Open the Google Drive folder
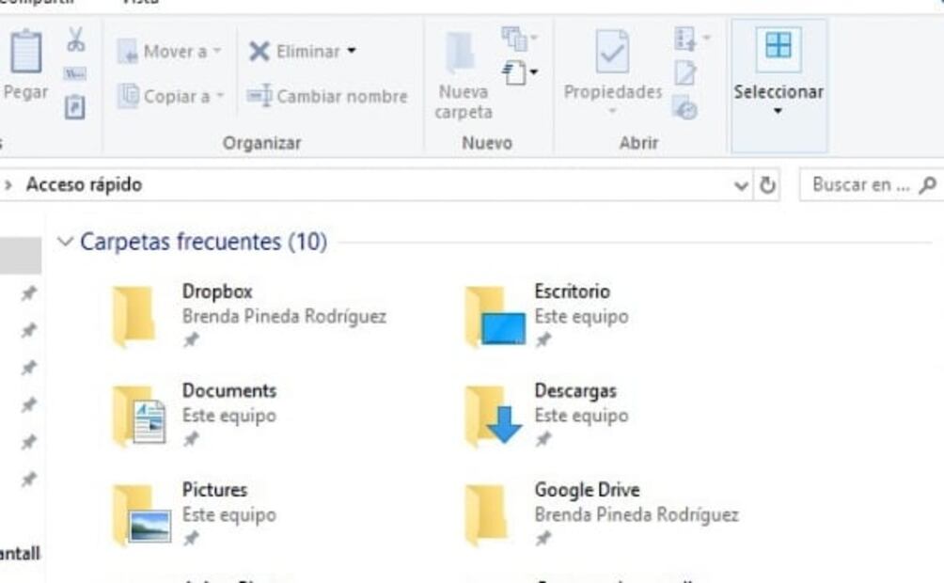944x583 pixels. pyautogui.click(x=486, y=514)
